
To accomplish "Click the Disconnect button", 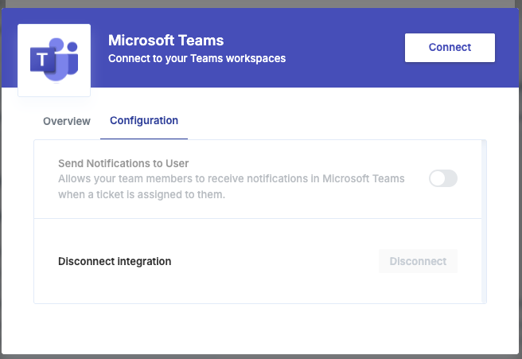I will point(418,261).
